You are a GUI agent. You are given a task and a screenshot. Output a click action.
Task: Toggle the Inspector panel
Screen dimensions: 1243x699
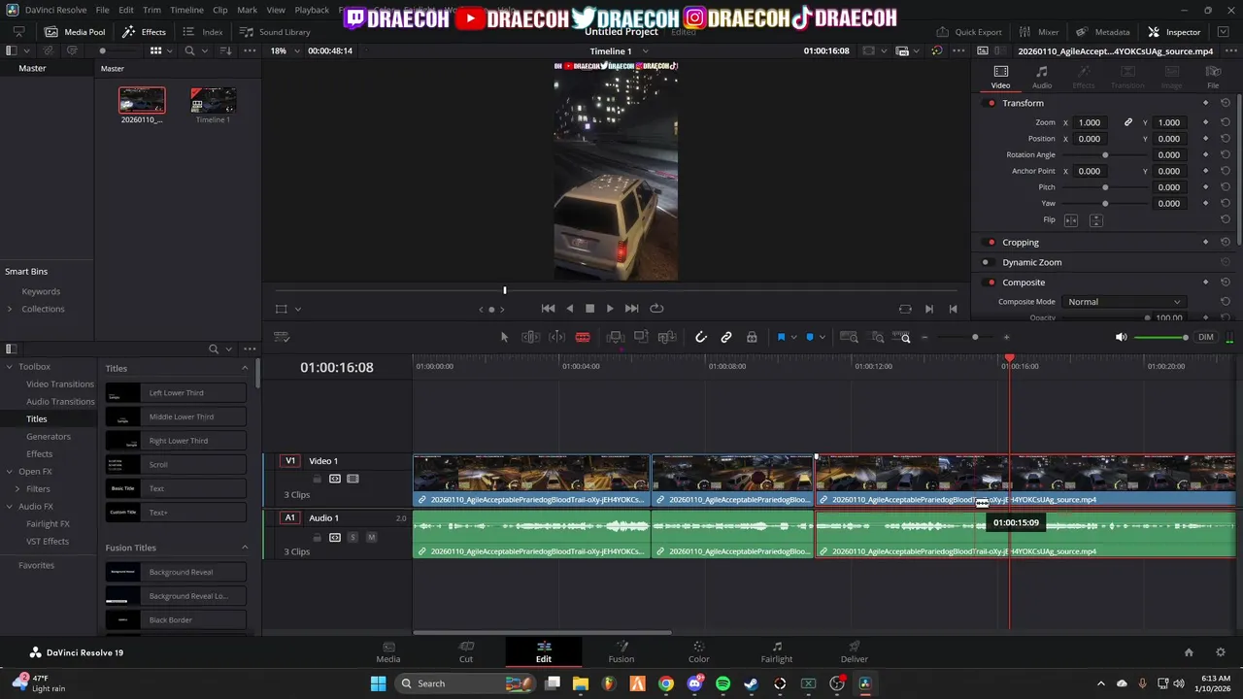1174,32
